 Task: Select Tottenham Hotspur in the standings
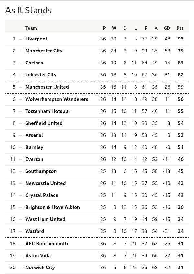click(x=48, y=111)
